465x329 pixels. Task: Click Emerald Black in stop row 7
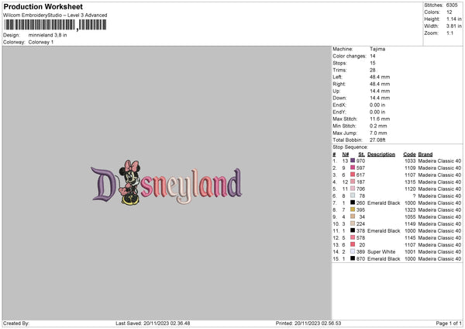tap(384, 203)
